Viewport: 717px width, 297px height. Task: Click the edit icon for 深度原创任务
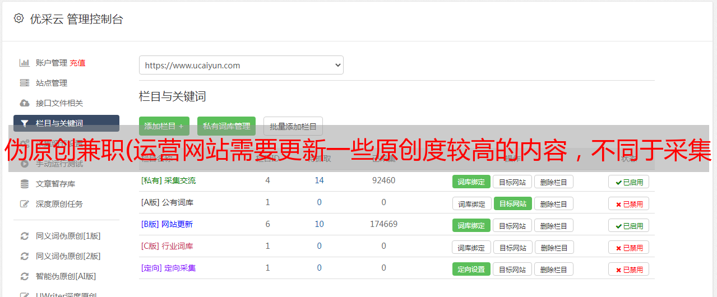coord(25,204)
